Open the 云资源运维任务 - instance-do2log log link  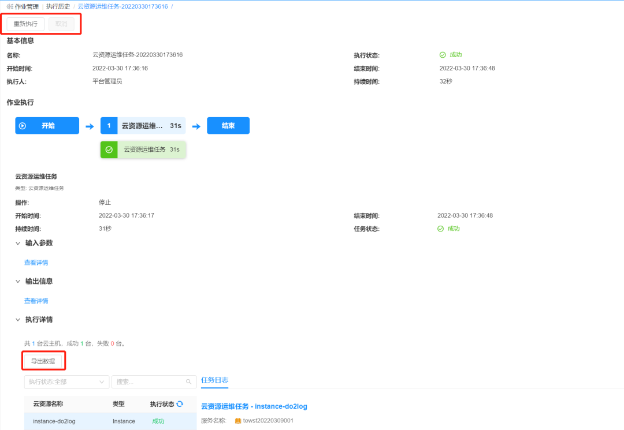[x=254, y=406]
